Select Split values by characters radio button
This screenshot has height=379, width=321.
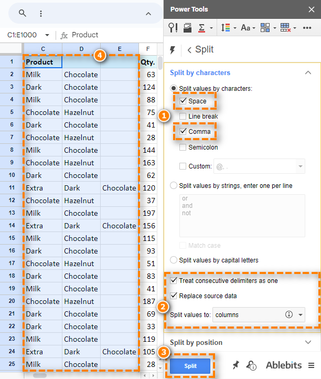[174, 89]
